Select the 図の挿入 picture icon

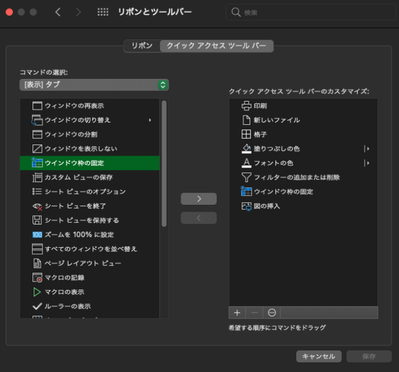(246, 206)
